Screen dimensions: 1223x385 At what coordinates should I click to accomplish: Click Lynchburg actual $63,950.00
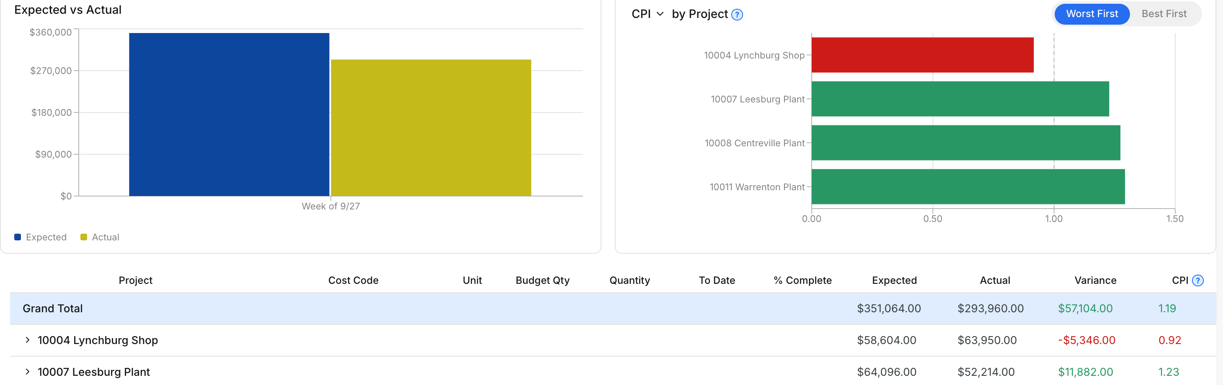(986, 340)
